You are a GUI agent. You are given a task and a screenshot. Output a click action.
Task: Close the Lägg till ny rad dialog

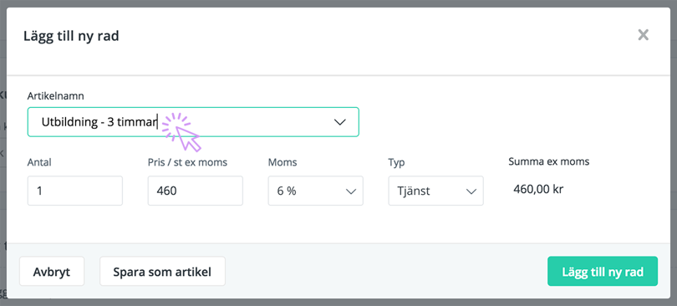(644, 34)
